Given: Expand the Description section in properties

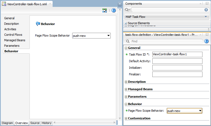Looking at the screenshot, I should (126, 82).
